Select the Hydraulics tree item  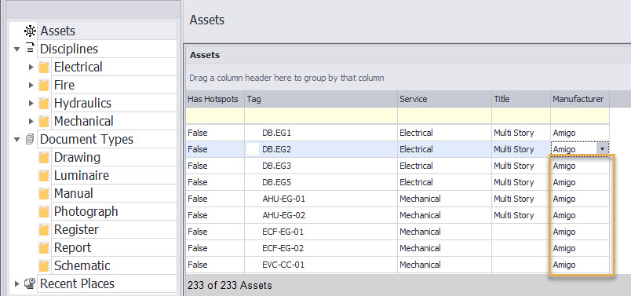pyautogui.click(x=82, y=103)
